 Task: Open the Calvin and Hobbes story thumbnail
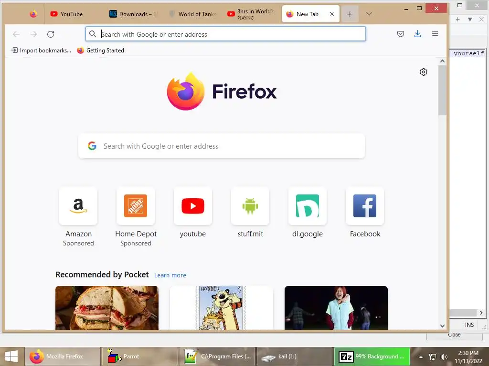[x=222, y=308]
